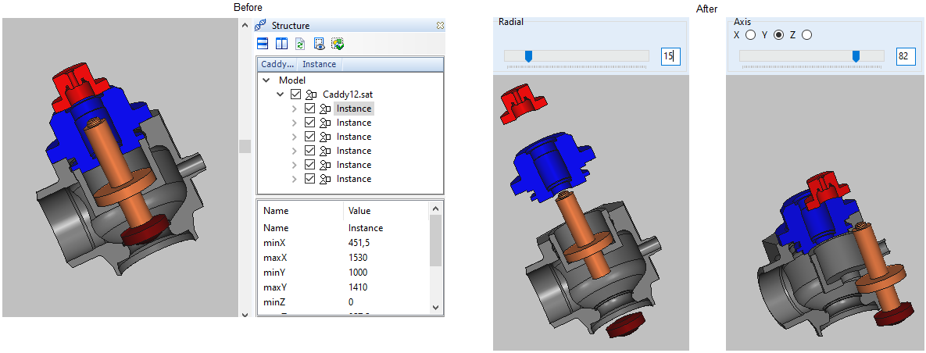
Task: Select the X axis radio button
Action: pyautogui.click(x=750, y=34)
